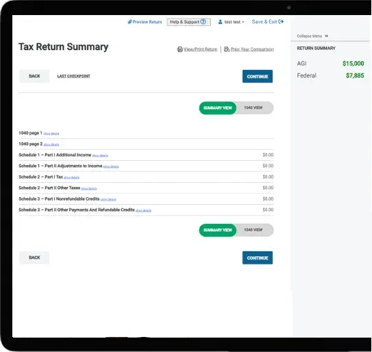Image resolution: width=372 pixels, height=352 pixels.
Task: Switch to 1040 View in top toggle
Action: pos(253,108)
